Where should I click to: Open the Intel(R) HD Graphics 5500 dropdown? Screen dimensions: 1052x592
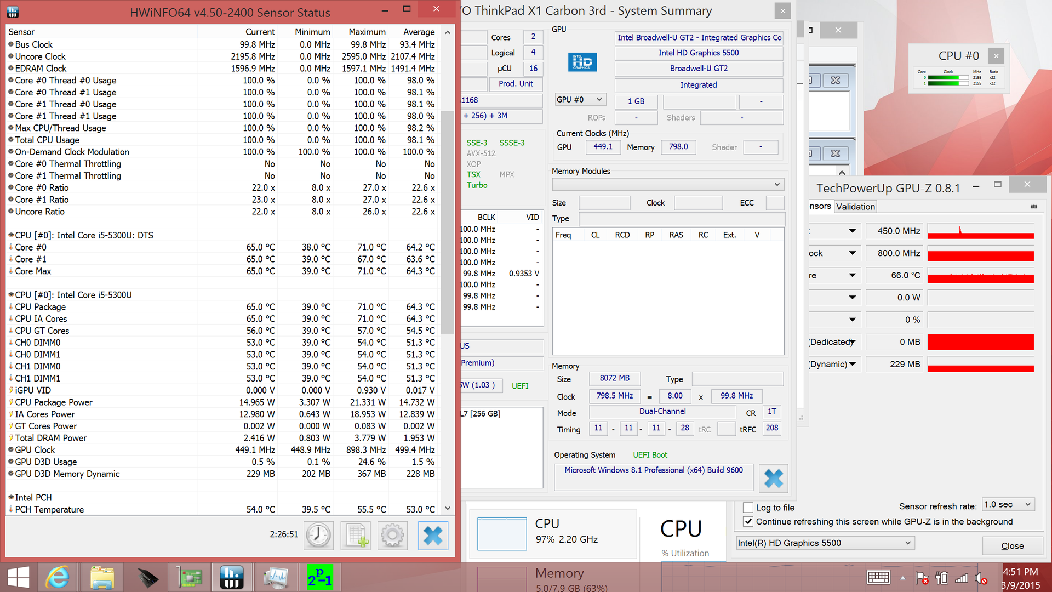click(x=825, y=543)
